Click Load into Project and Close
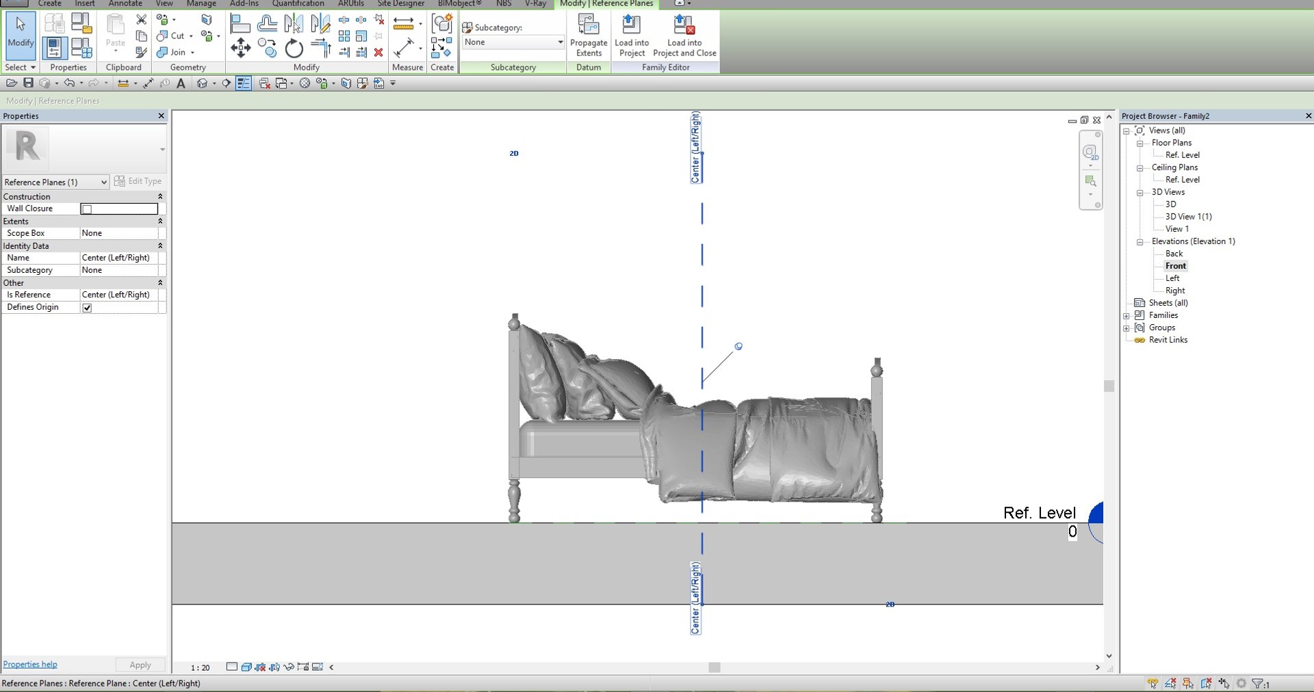The image size is (1314, 692). tap(684, 36)
